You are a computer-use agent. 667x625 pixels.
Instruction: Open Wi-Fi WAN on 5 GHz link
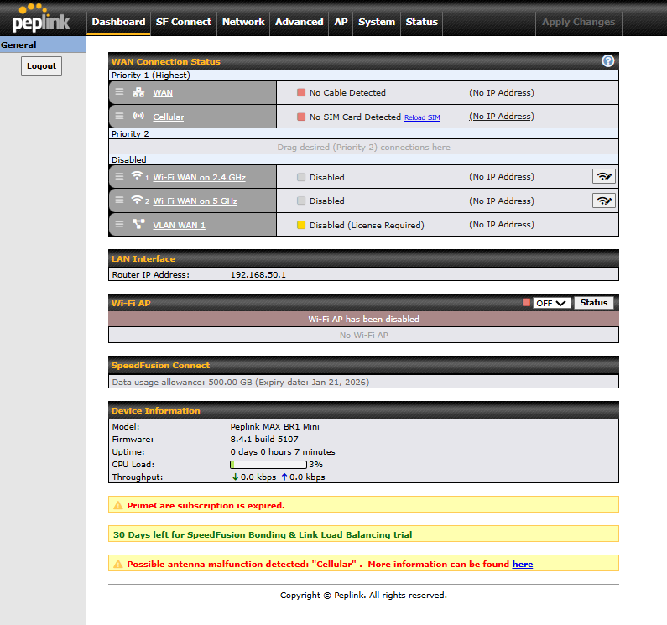(x=195, y=201)
